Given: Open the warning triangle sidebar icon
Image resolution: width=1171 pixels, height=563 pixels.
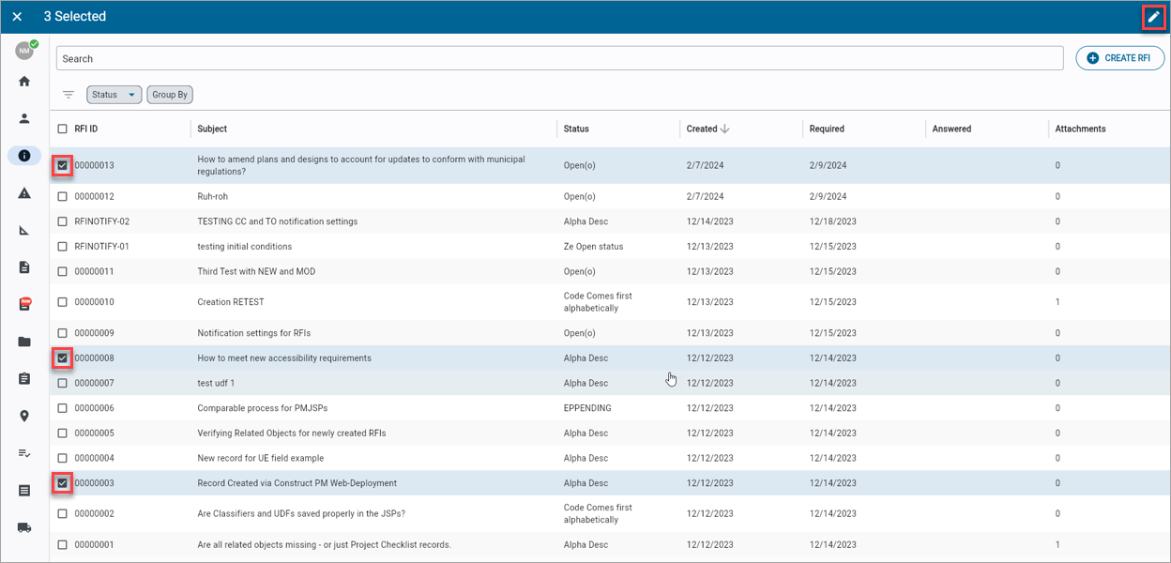Looking at the screenshot, I should [24, 193].
